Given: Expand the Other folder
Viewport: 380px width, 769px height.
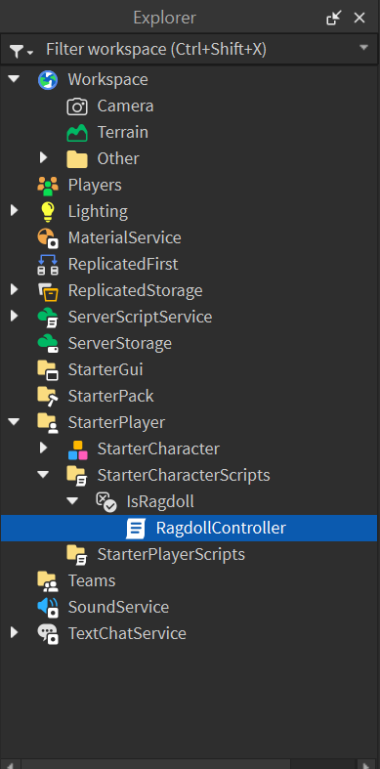Looking at the screenshot, I should point(43,158).
